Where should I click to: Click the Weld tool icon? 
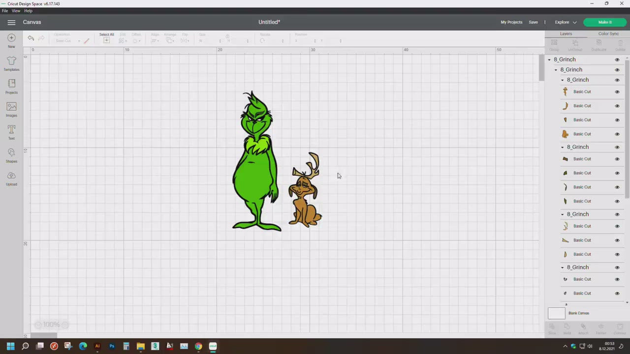tap(567, 326)
